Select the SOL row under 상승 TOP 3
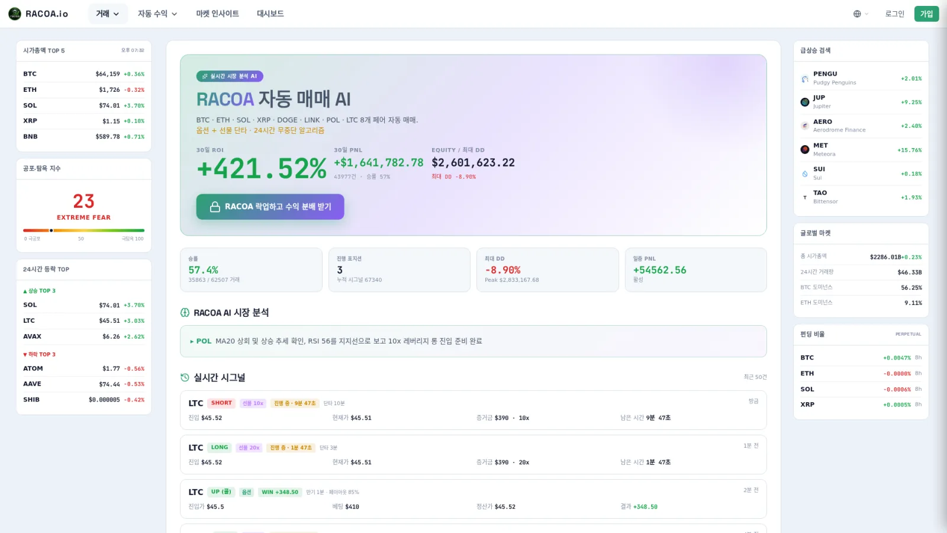This screenshot has height=533, width=947. (83, 305)
